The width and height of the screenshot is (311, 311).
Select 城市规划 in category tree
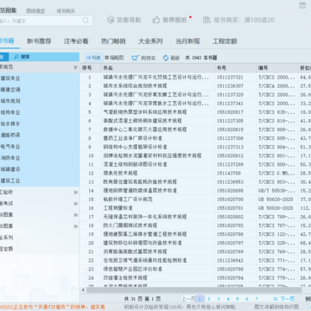tap(10, 101)
